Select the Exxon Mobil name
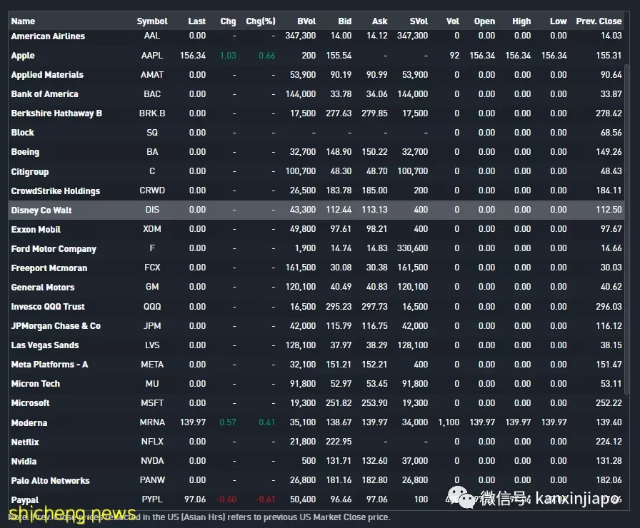640x528 pixels. pos(36,229)
